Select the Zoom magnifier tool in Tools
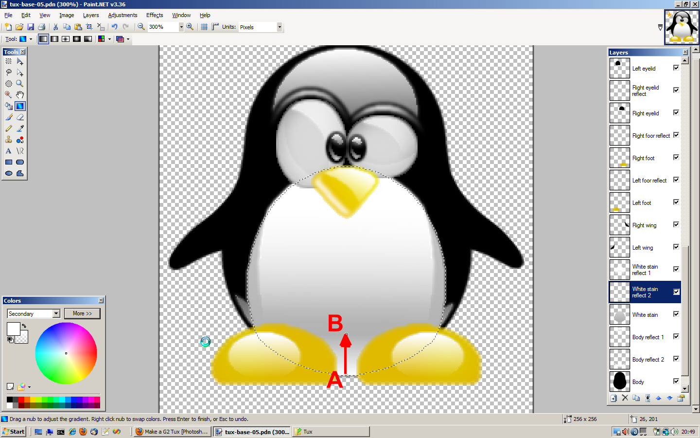Viewport: 700px width, 438px height. coord(20,84)
